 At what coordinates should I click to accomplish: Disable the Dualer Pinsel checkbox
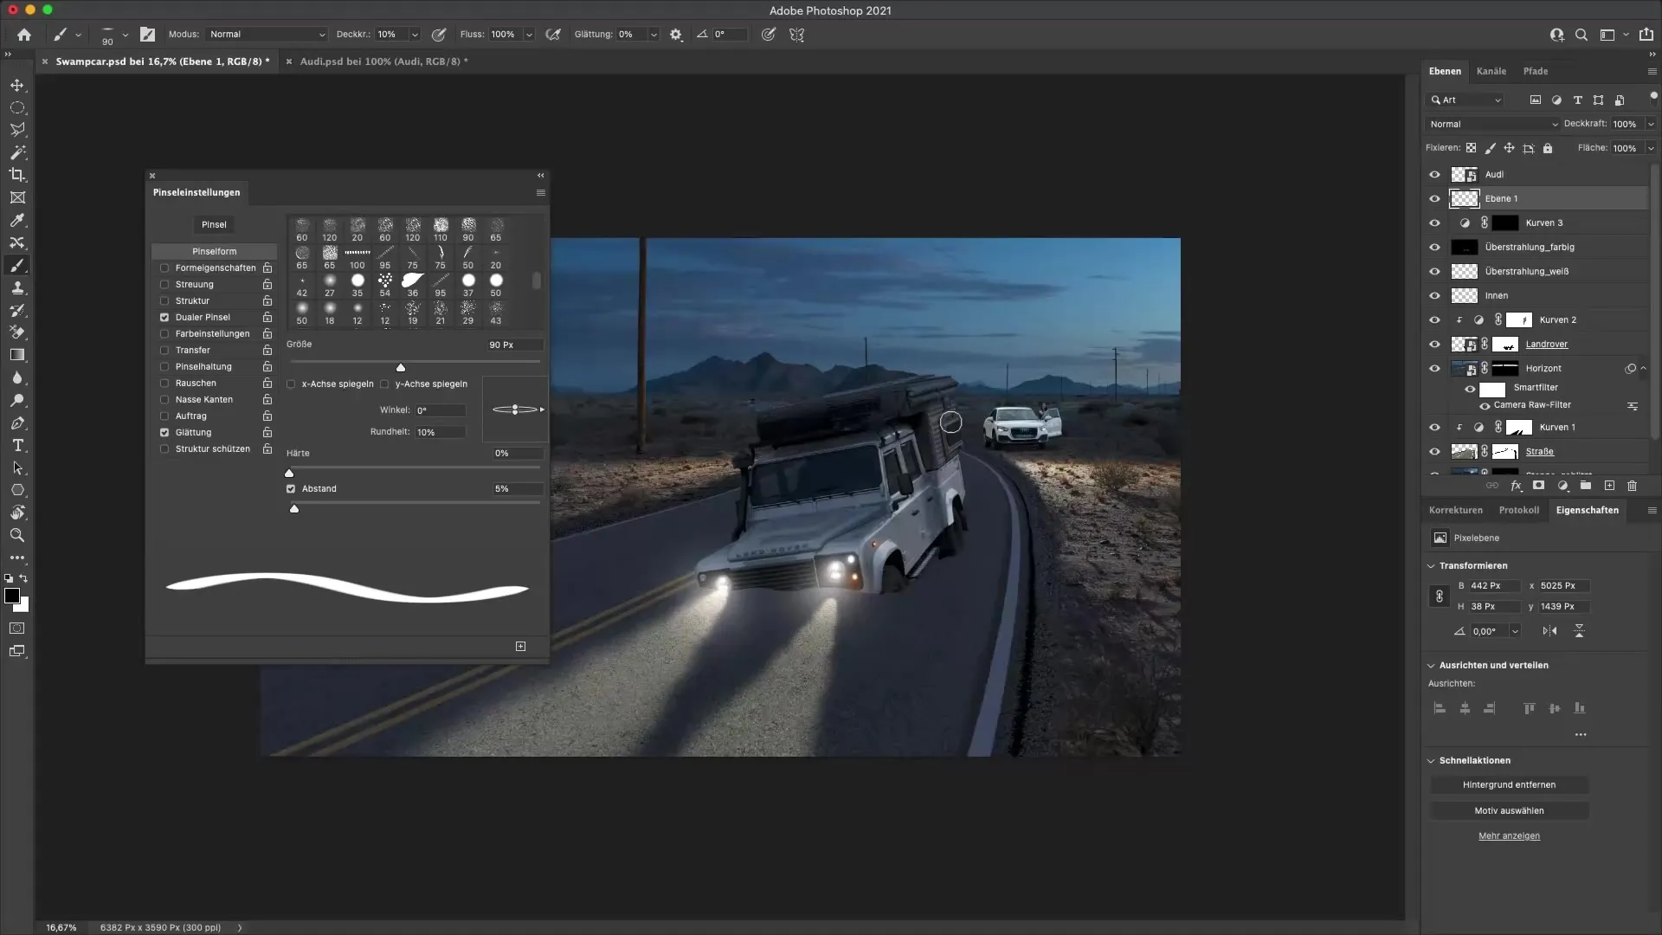coord(164,317)
